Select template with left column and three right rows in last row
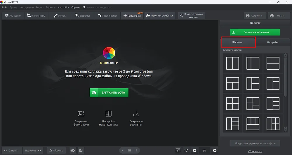 (233, 124)
